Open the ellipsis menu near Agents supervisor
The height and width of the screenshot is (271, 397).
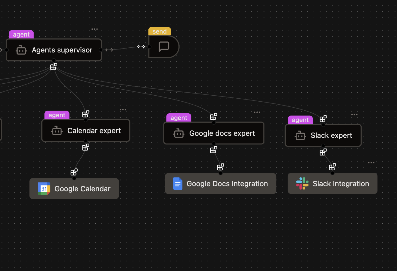tap(94, 29)
